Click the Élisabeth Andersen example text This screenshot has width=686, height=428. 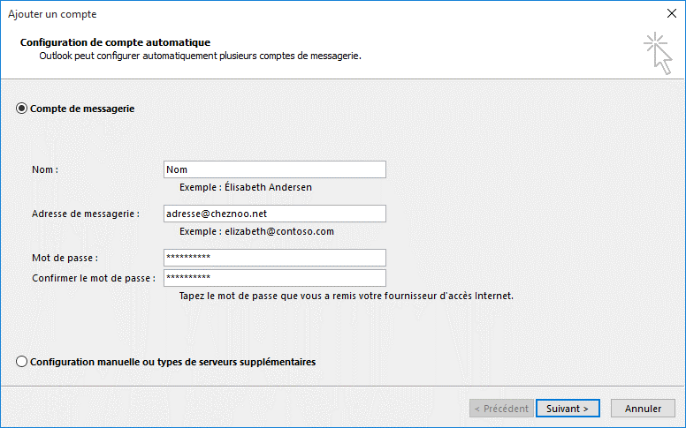pyautogui.click(x=268, y=187)
